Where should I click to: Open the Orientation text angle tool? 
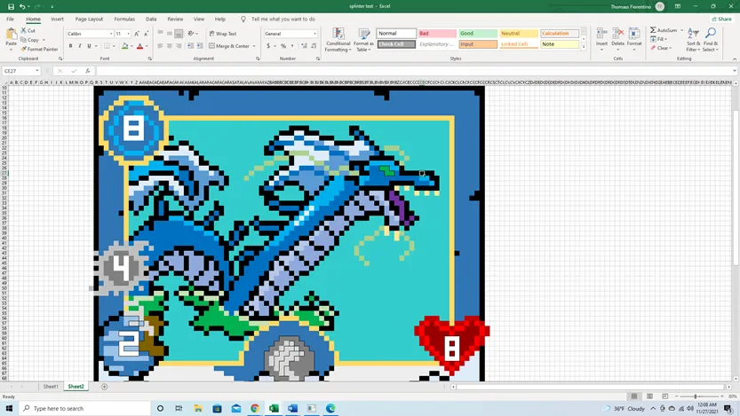[x=191, y=34]
